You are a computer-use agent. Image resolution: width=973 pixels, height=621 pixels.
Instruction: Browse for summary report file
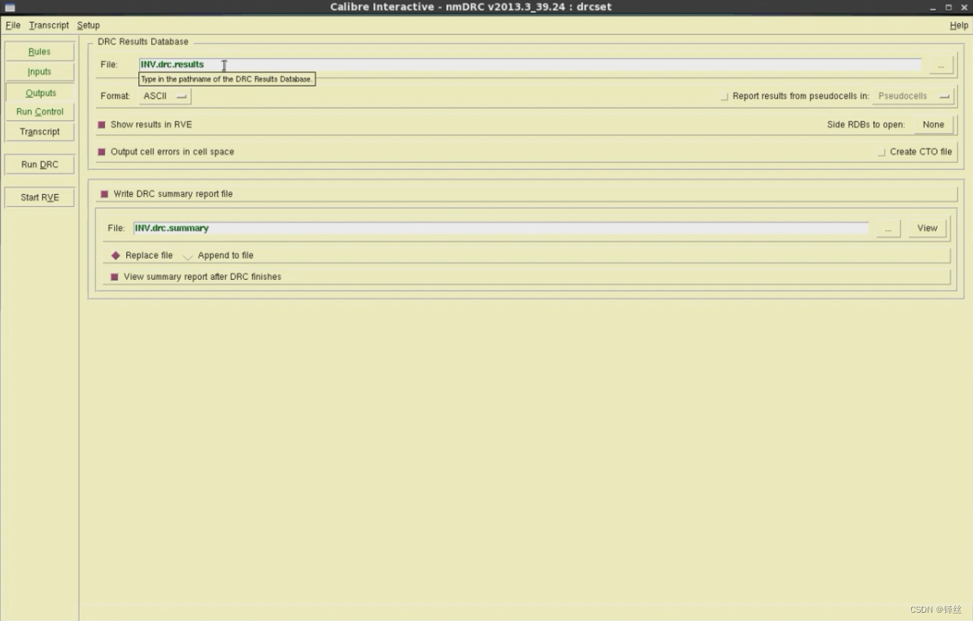click(x=888, y=228)
